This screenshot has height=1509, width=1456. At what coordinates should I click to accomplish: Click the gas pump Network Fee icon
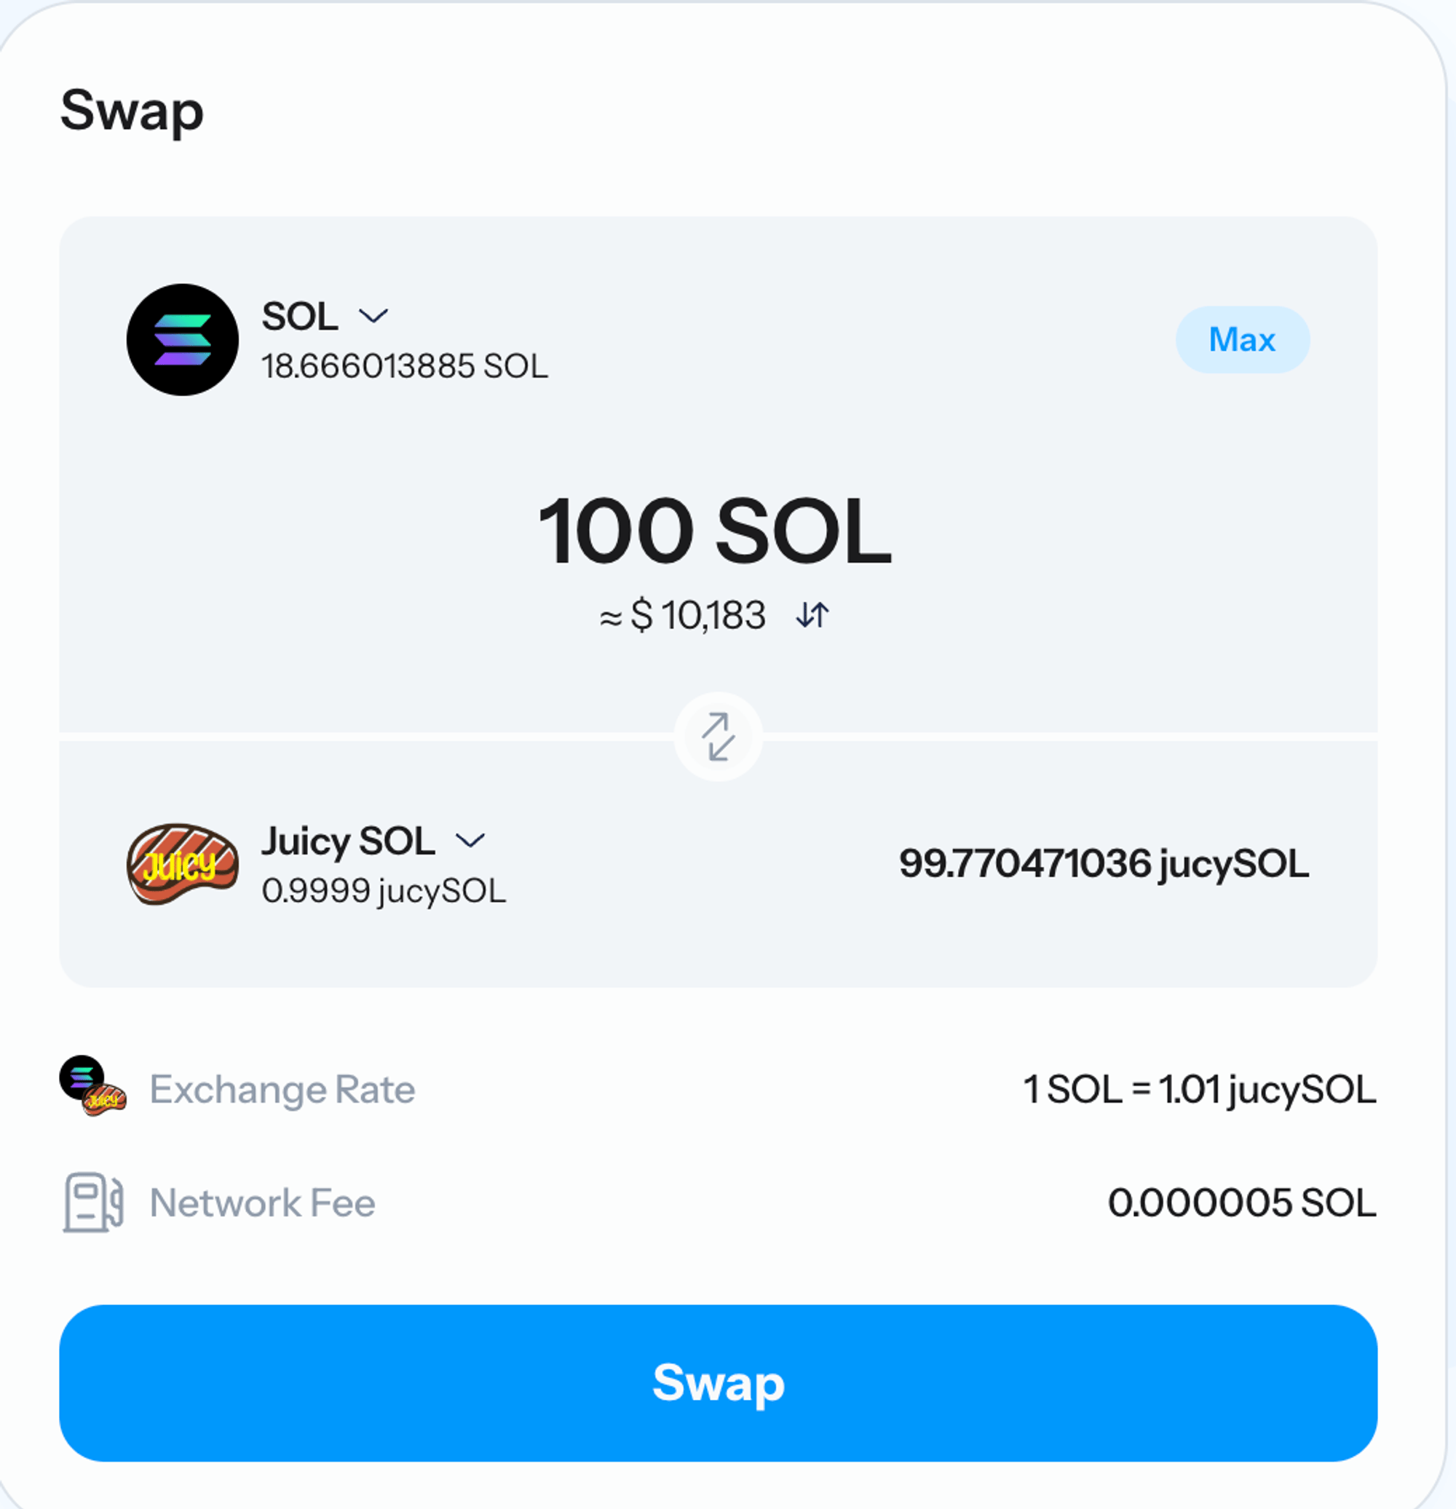92,1203
